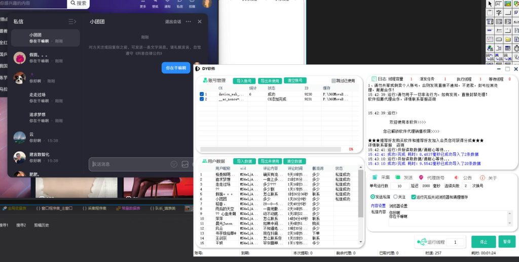Click the 代理拨号 proxy dial icon

[x=421, y=178]
